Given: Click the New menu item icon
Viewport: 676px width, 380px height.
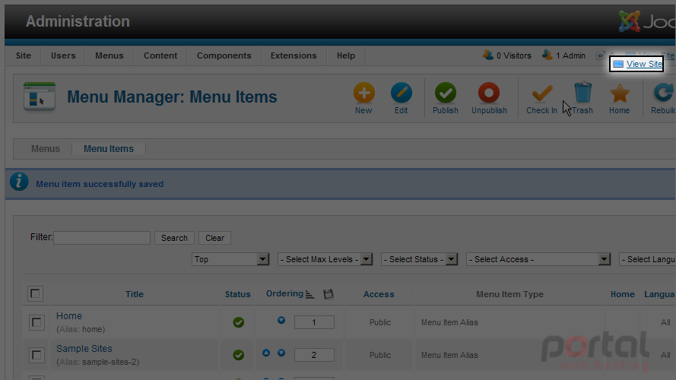Looking at the screenshot, I should [364, 93].
